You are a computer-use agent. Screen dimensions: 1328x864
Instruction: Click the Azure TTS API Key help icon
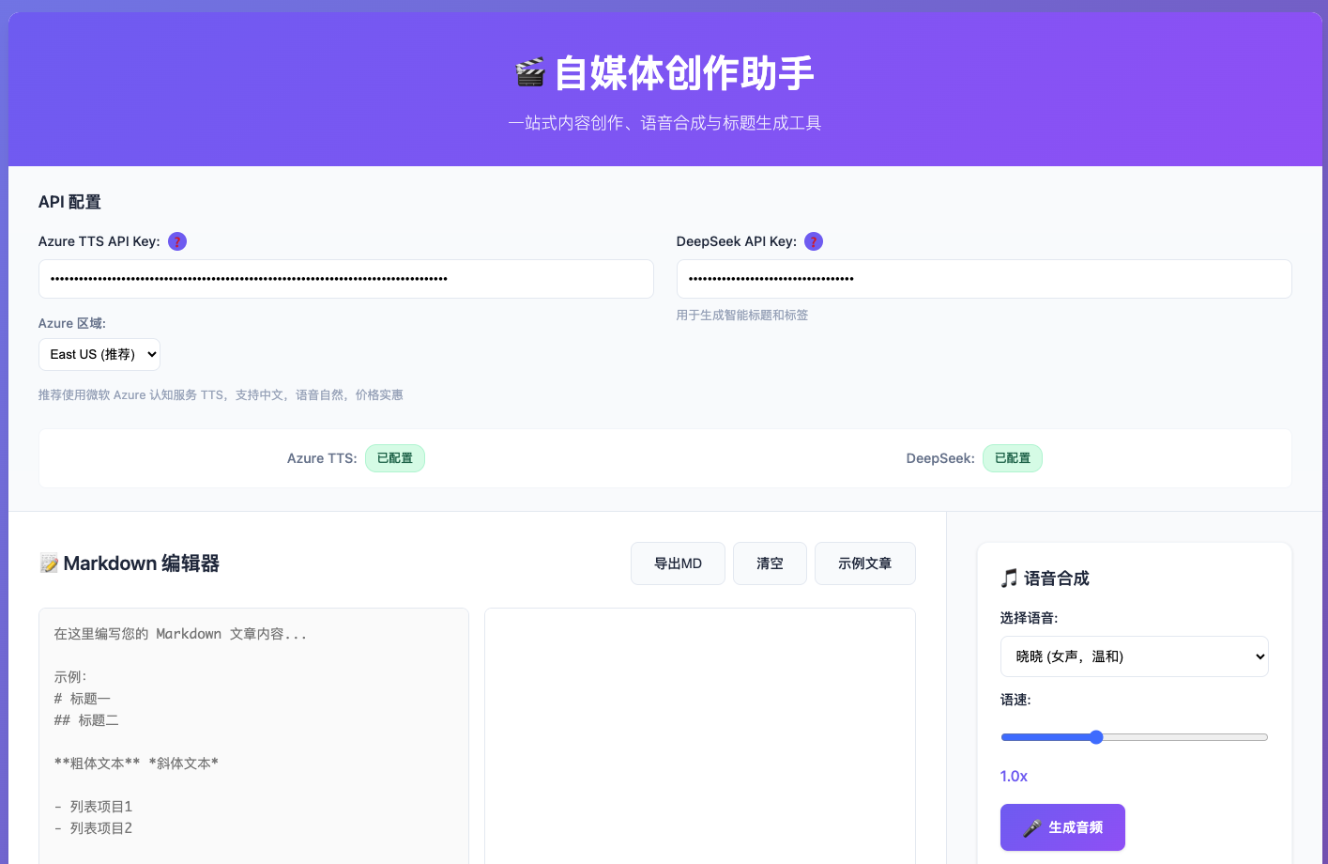[x=177, y=241]
